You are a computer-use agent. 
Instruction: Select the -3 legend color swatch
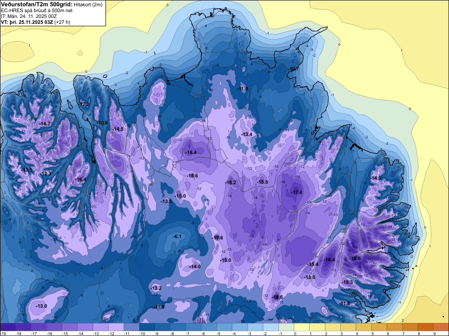pyautogui.click(x=255, y=327)
